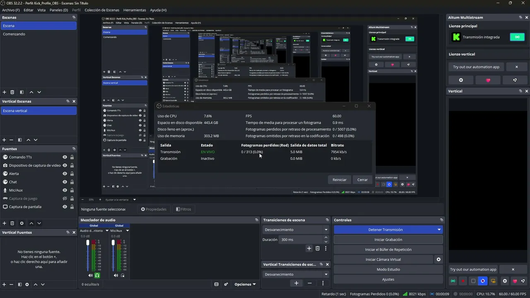Open scene transition three-dot options menu
Screen dimensions: 530x298
(x=325, y=248)
